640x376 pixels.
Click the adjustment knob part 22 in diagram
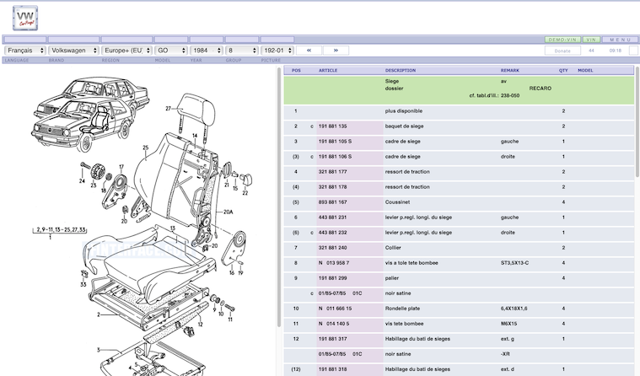point(247,177)
